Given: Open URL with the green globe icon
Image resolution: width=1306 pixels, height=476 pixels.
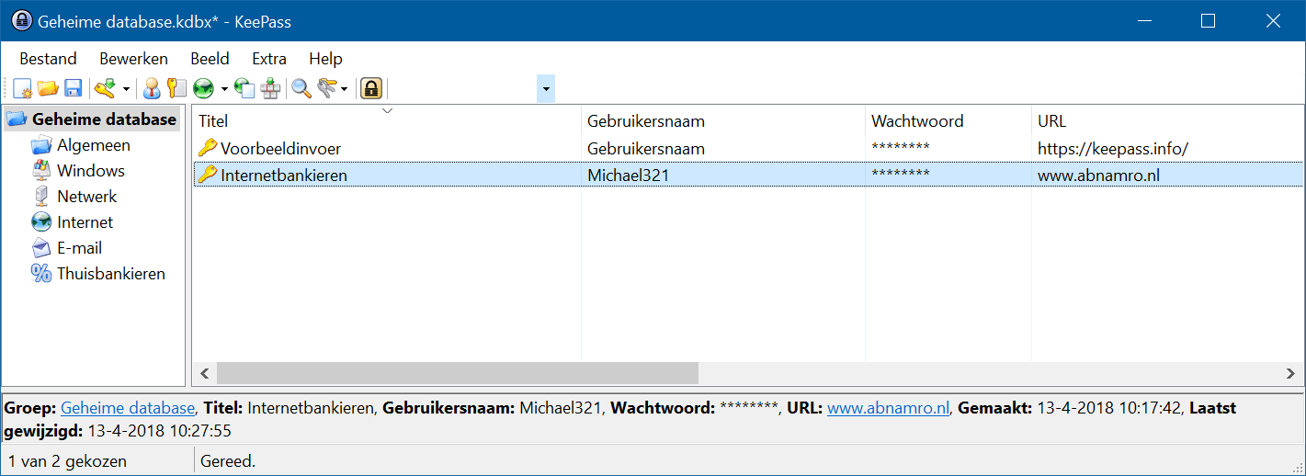Looking at the screenshot, I should [203, 88].
